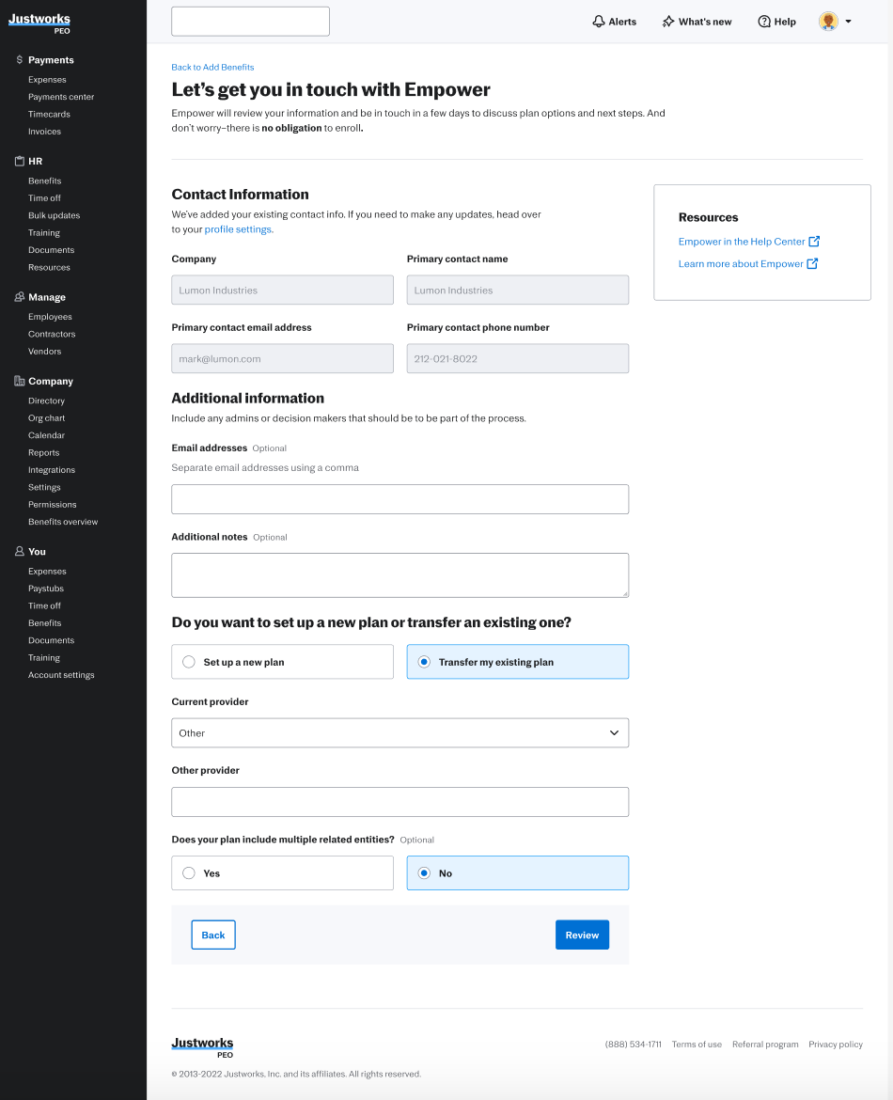Choose No for multiple related entities
Viewport: 893px width, 1100px height.
(518, 872)
